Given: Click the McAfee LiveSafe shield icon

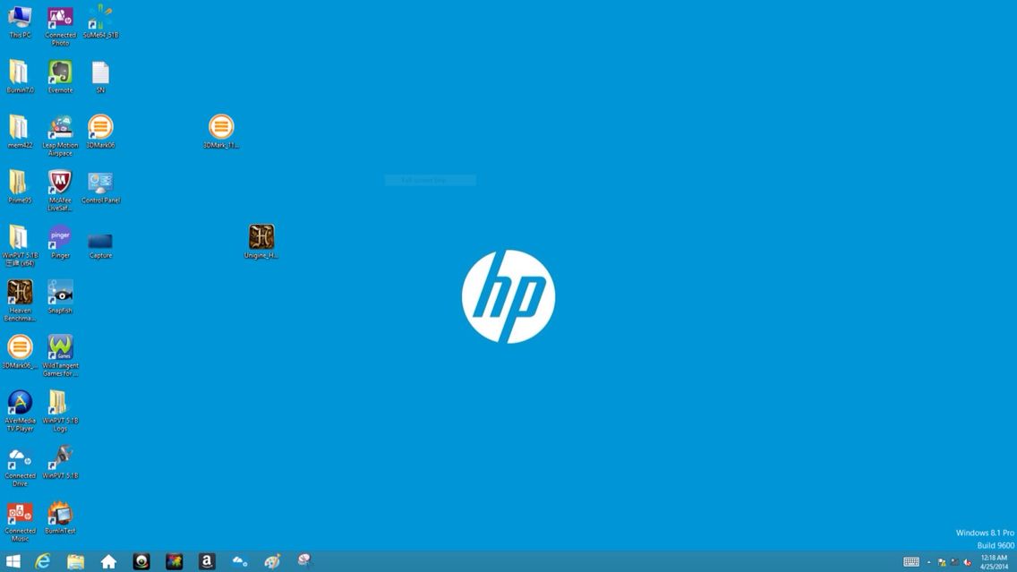Looking at the screenshot, I should point(60,192).
